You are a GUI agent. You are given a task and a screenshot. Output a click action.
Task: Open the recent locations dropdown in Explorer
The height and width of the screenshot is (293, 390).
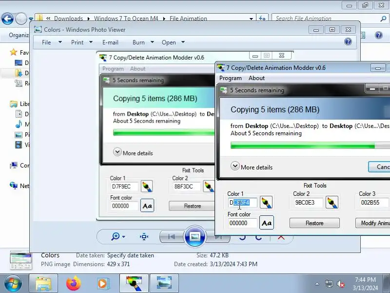point(31,19)
